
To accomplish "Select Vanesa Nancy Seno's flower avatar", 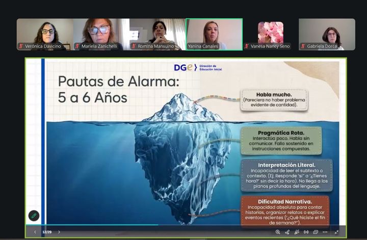I will tap(271, 32).
